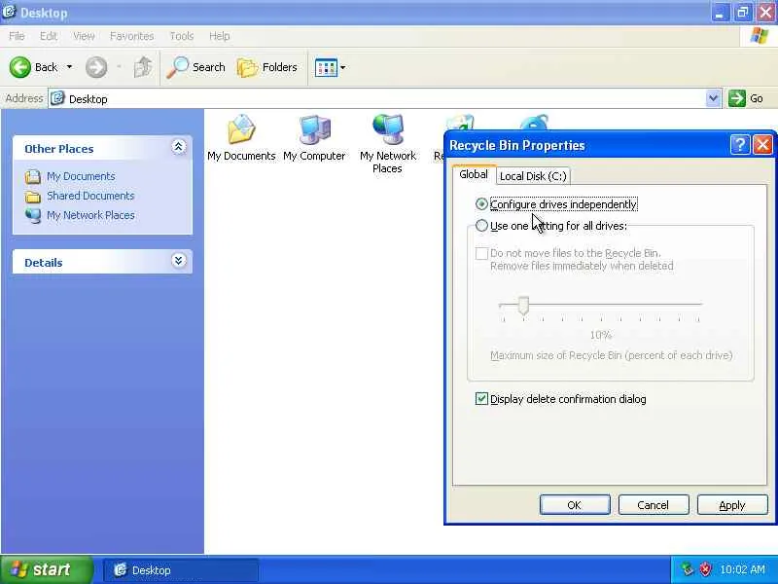Close the Recycle Bin Properties dialog

click(762, 145)
